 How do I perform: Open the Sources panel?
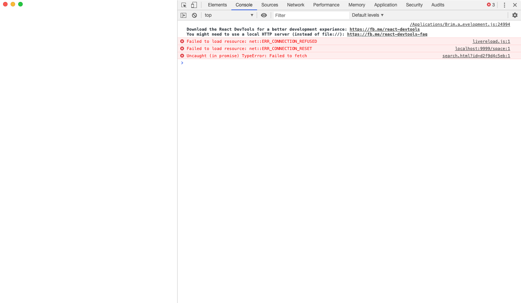click(x=269, y=5)
